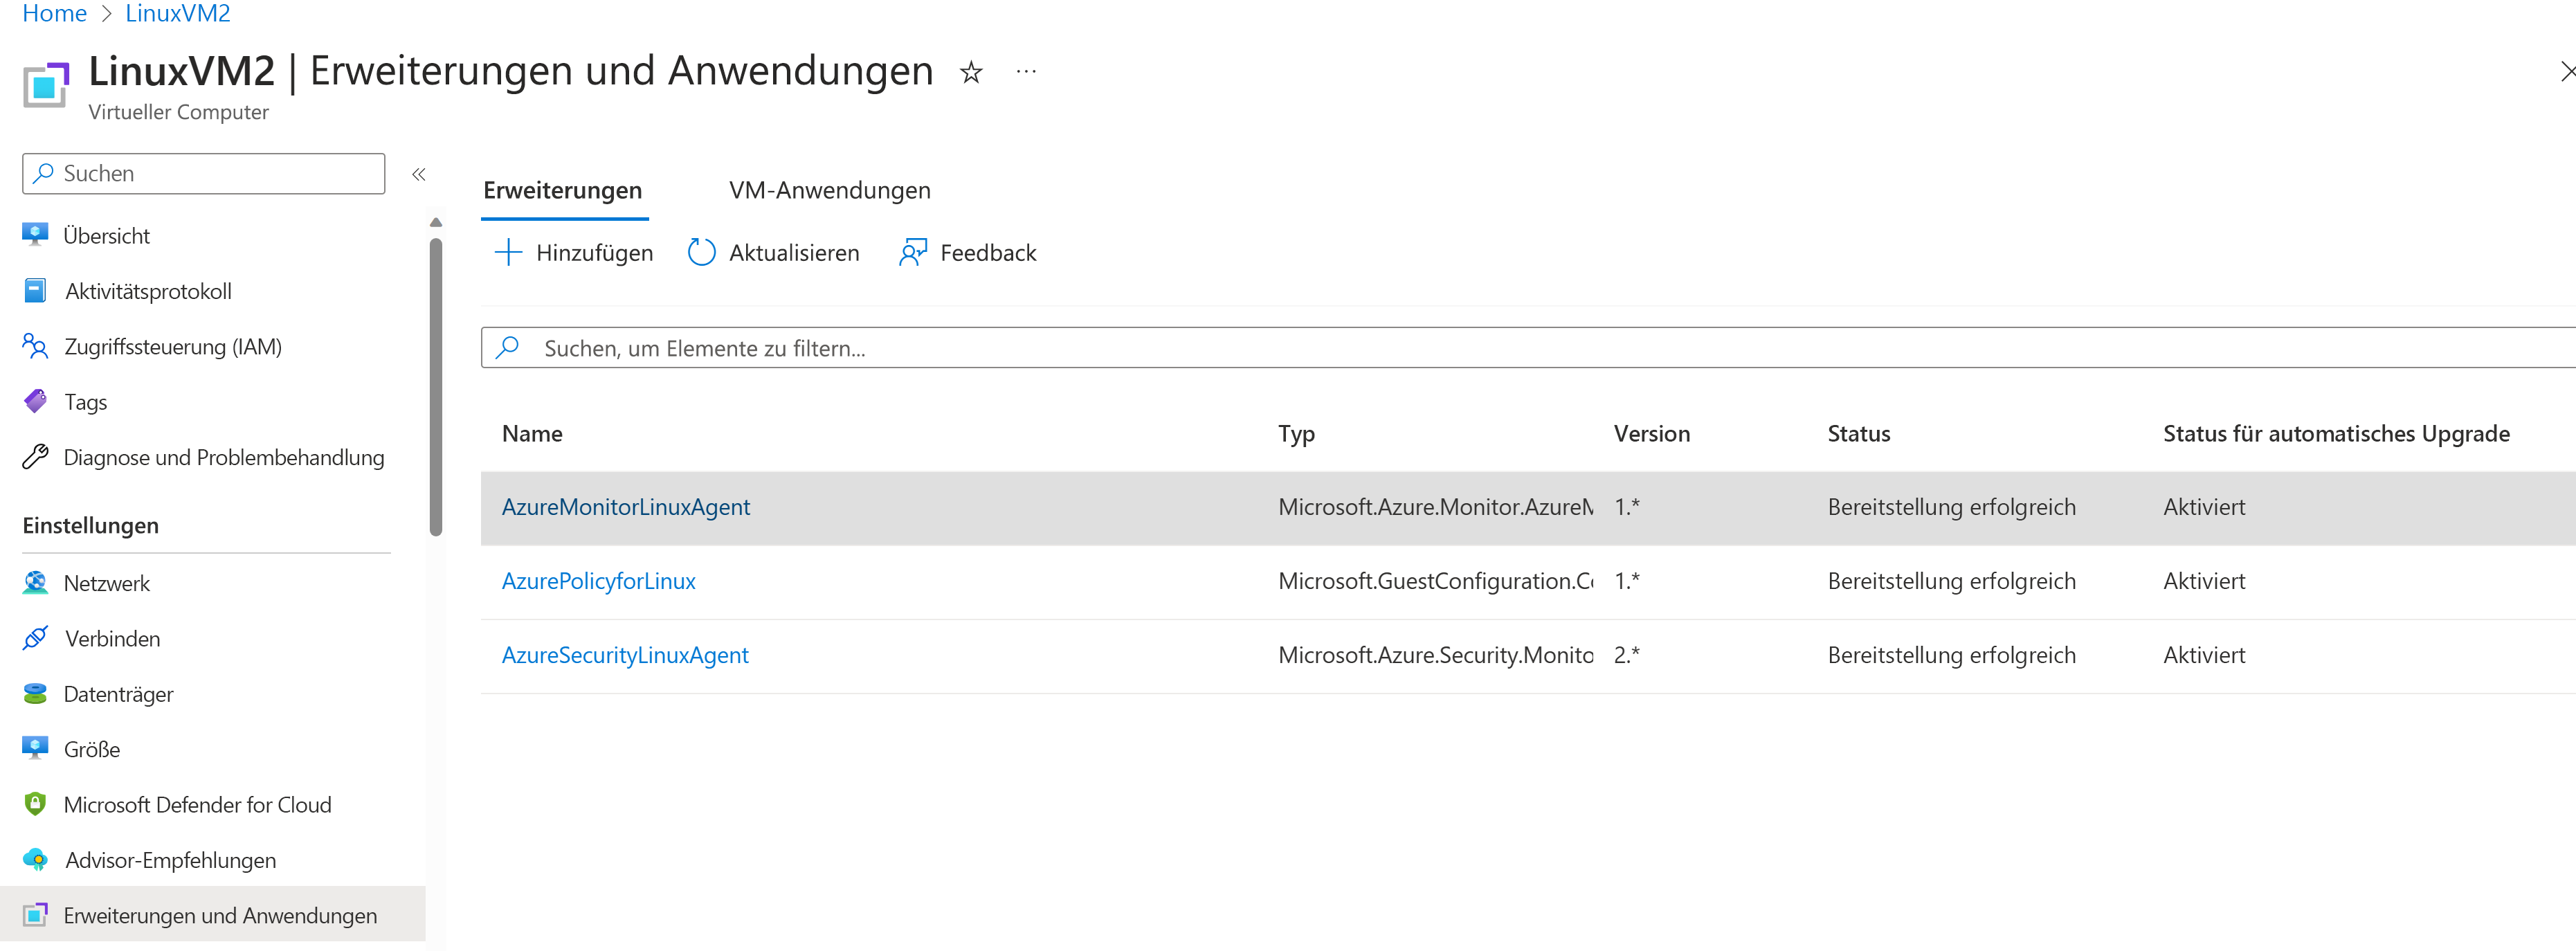The image size is (2576, 951).
Task: Click the plus icon for Hinzufügen
Action: (x=508, y=252)
